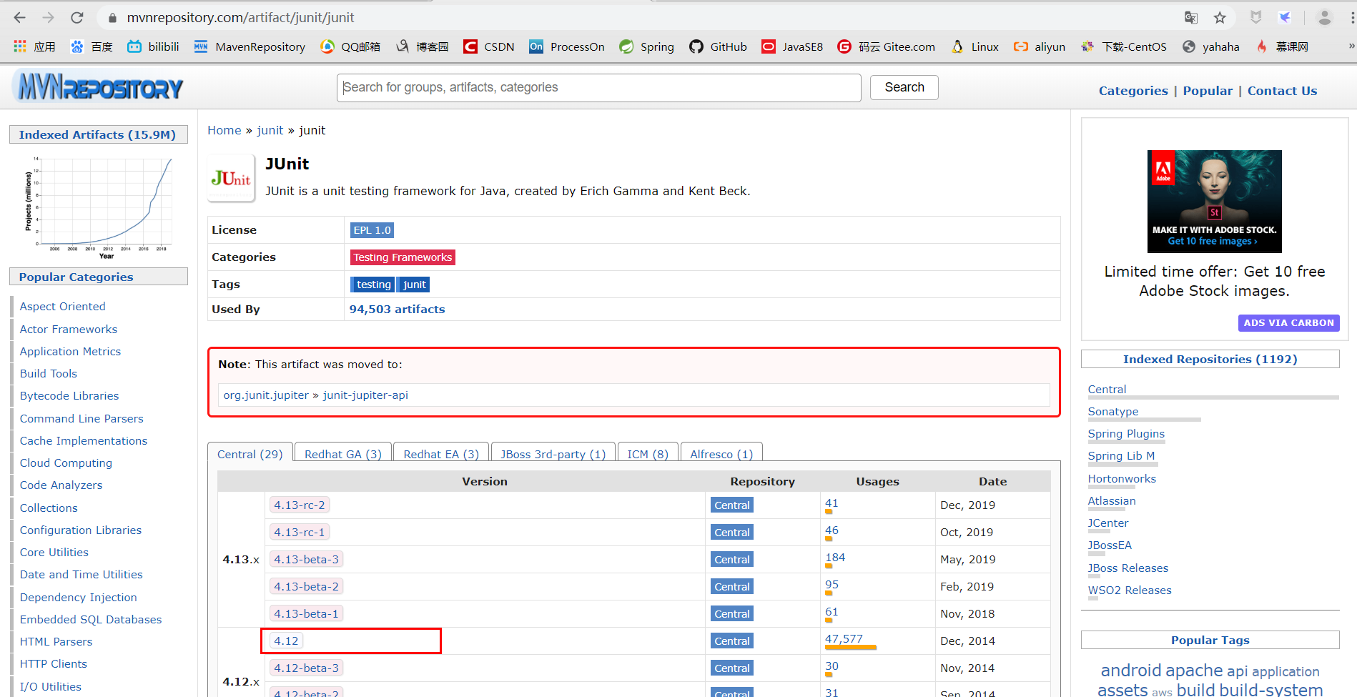Screen dimensions: 1357x697
Task: Open version 4.13-rc-2 link
Action: coord(300,505)
